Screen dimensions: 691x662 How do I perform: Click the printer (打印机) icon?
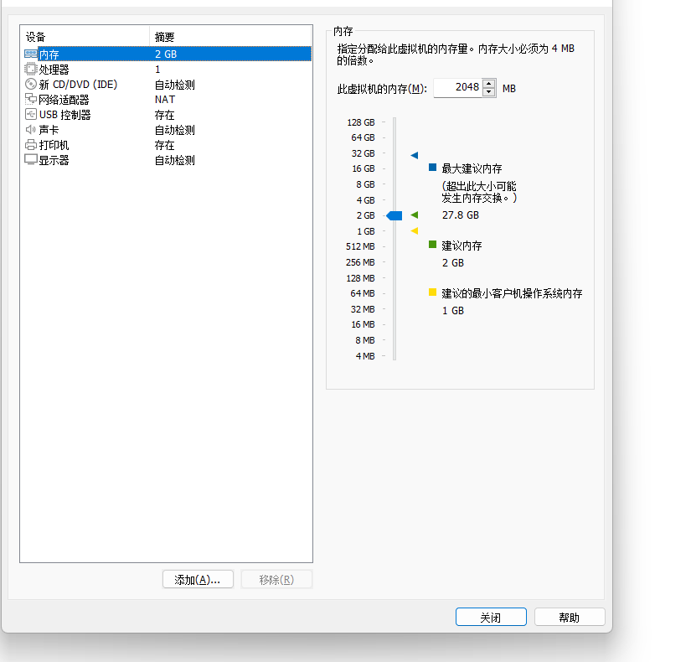[31, 145]
